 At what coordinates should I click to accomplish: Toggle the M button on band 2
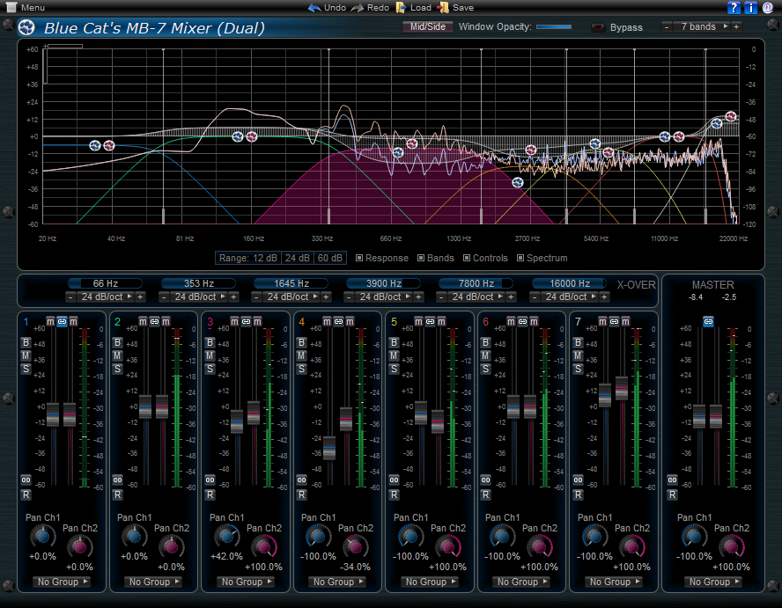click(x=118, y=355)
